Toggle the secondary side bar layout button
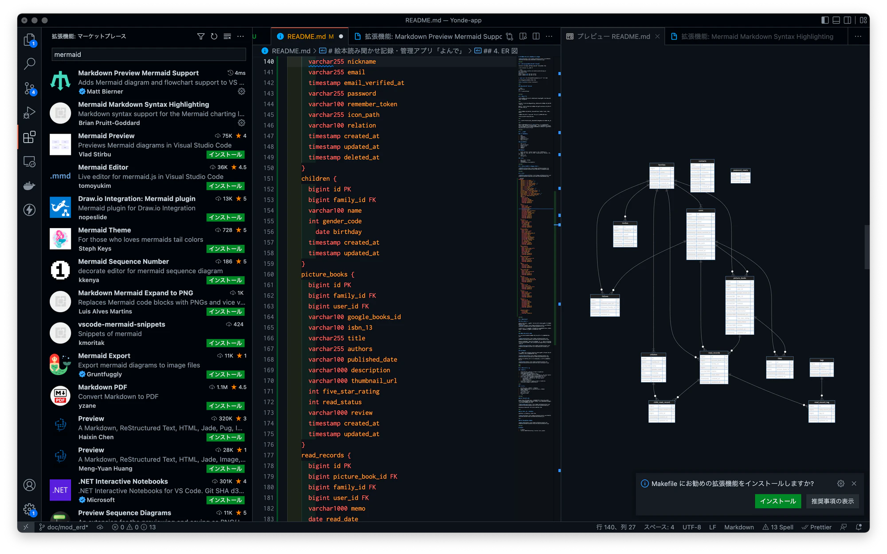The width and height of the screenshot is (887, 554). pos(847,20)
